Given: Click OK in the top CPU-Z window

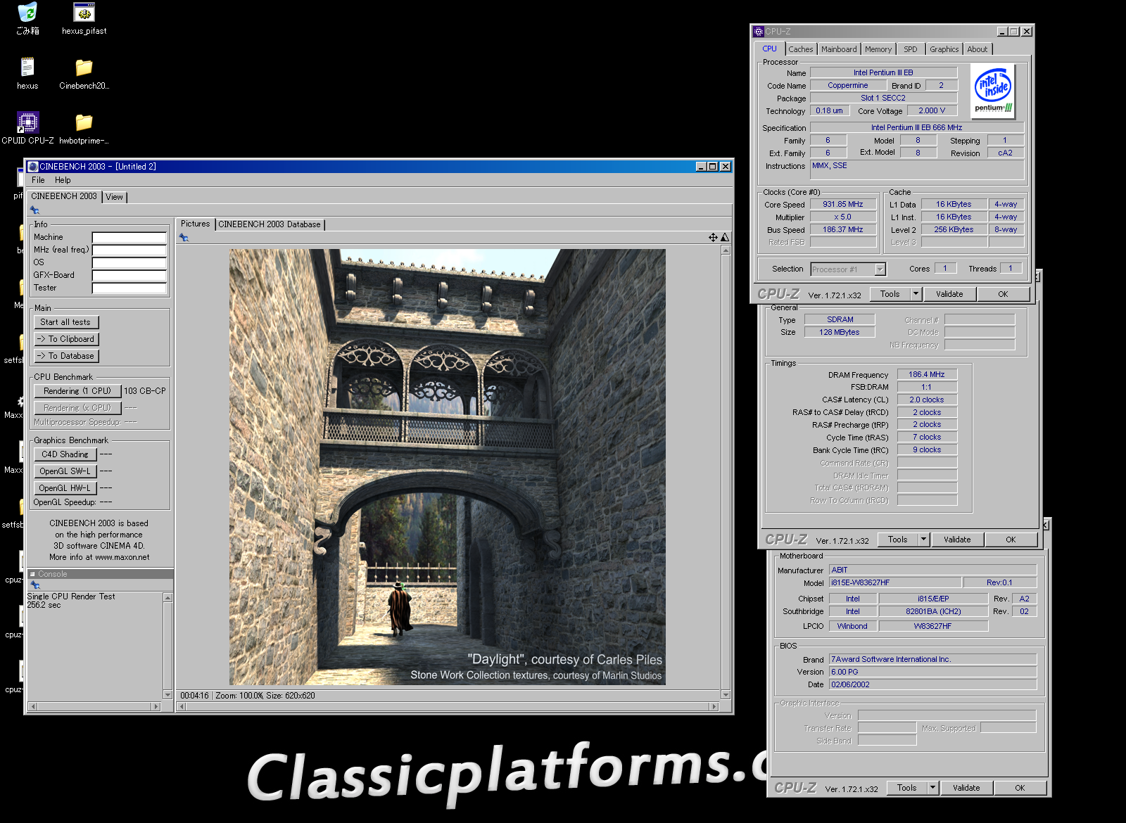Looking at the screenshot, I should 1003,294.
